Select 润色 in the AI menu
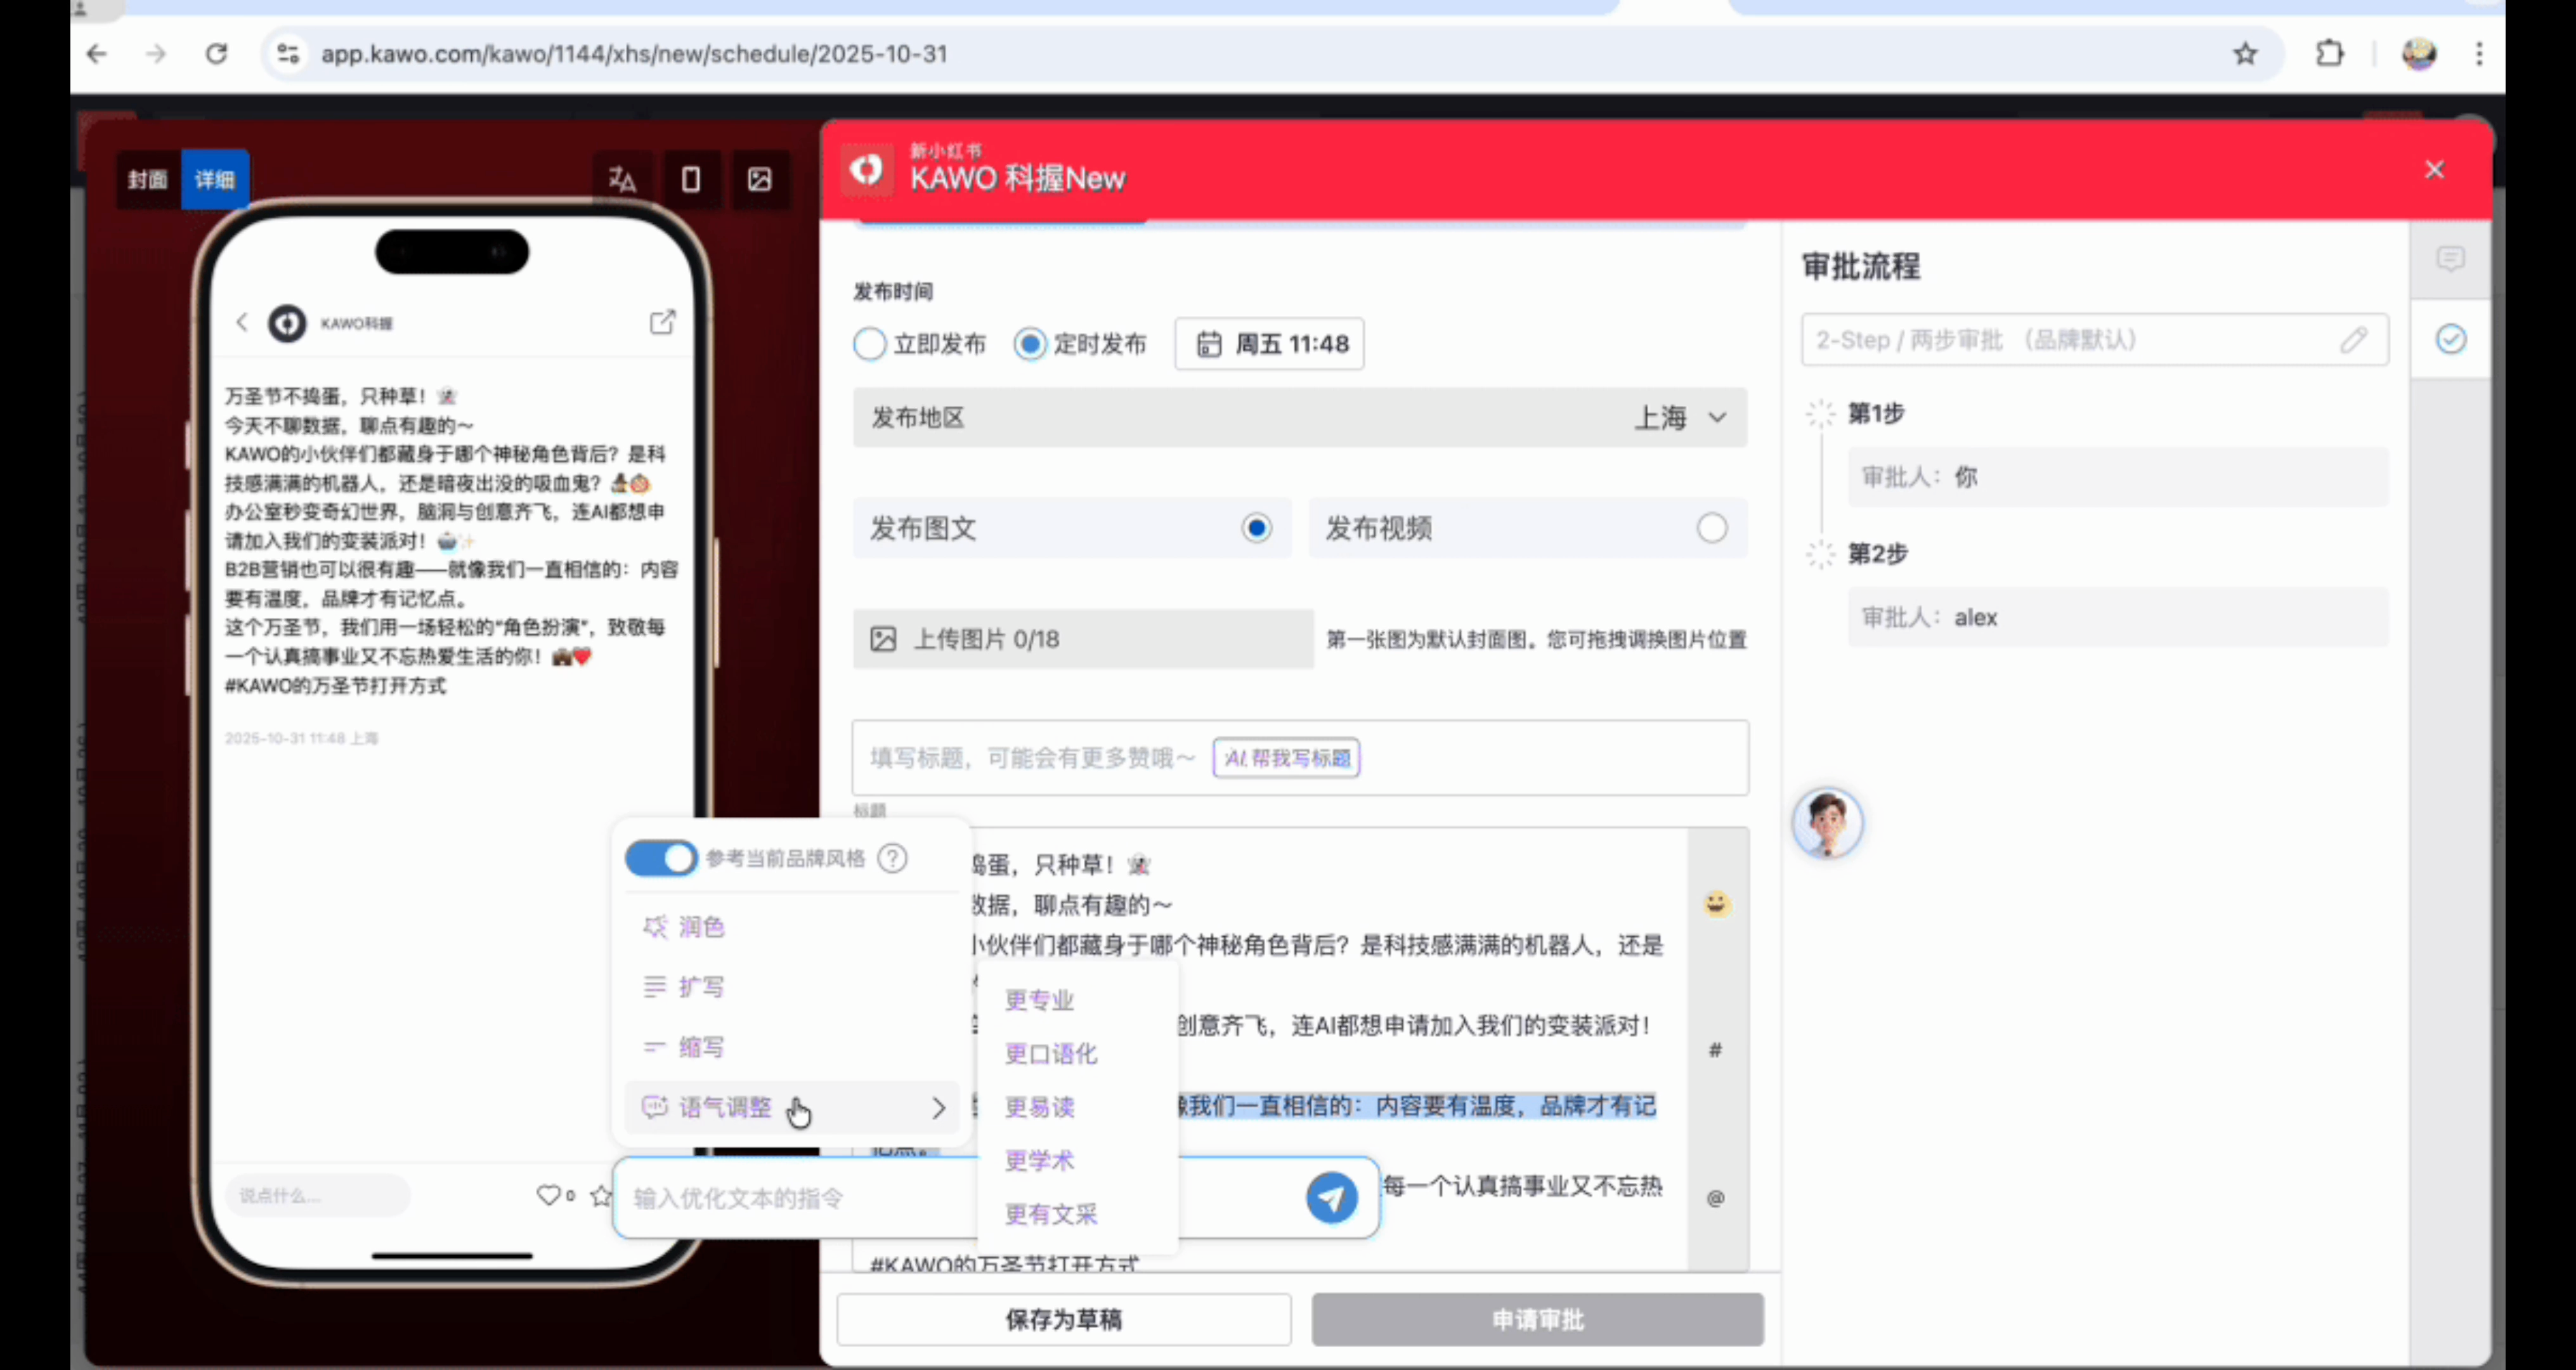2576x1370 pixels. (x=701, y=927)
